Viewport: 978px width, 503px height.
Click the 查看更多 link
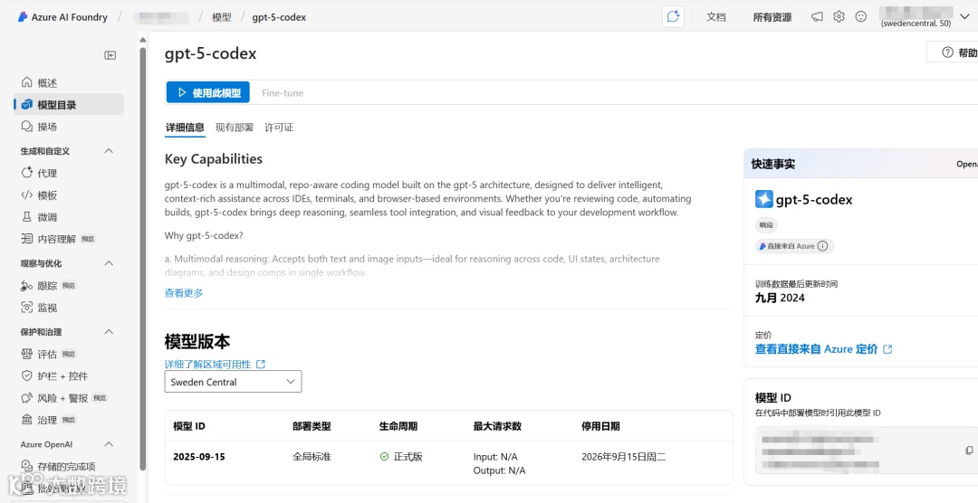click(183, 292)
